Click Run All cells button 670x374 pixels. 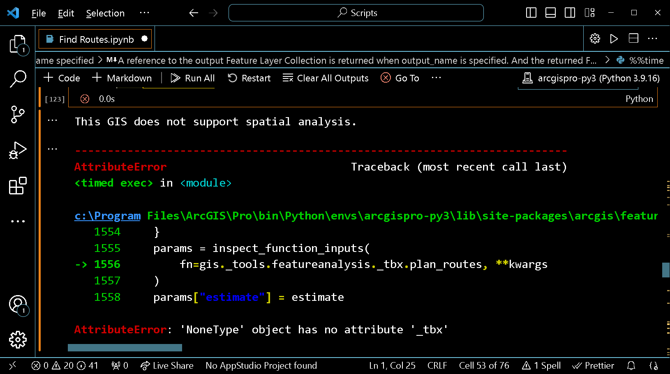193,78
